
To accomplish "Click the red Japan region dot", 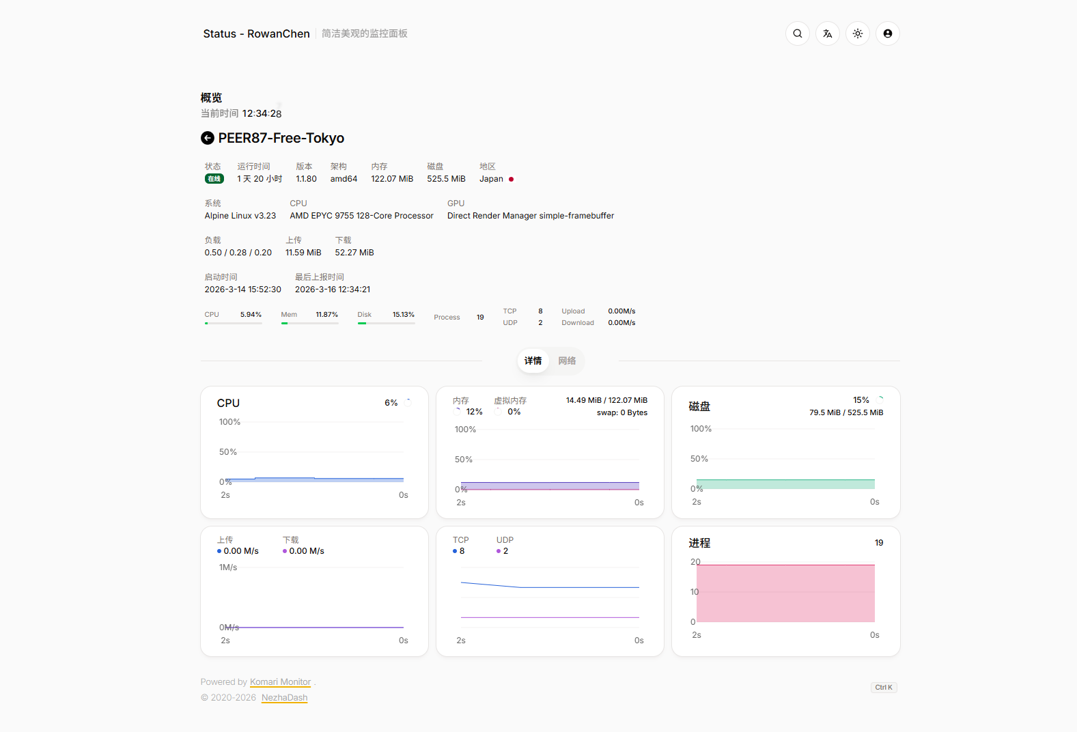I will pyautogui.click(x=511, y=180).
